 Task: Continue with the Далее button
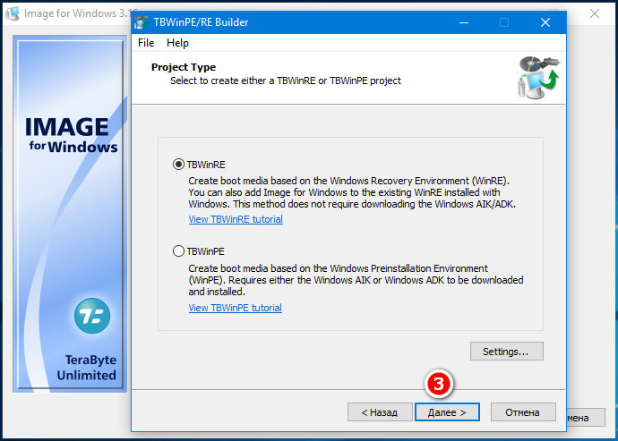point(447,412)
